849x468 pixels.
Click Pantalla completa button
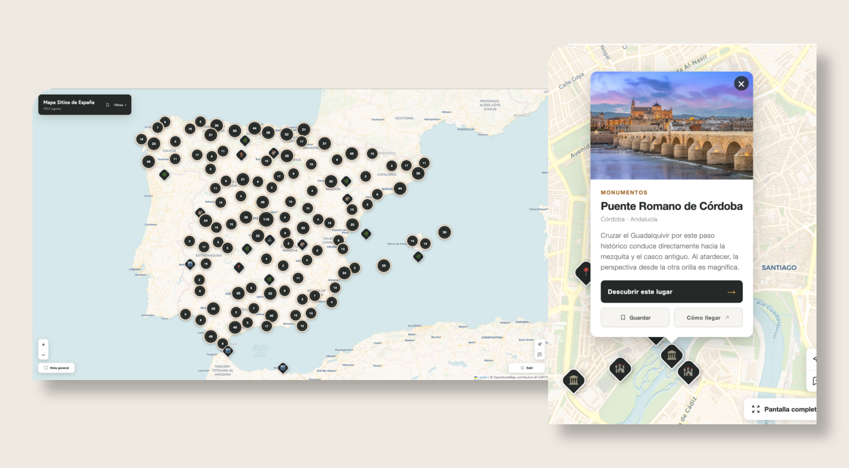click(x=780, y=409)
